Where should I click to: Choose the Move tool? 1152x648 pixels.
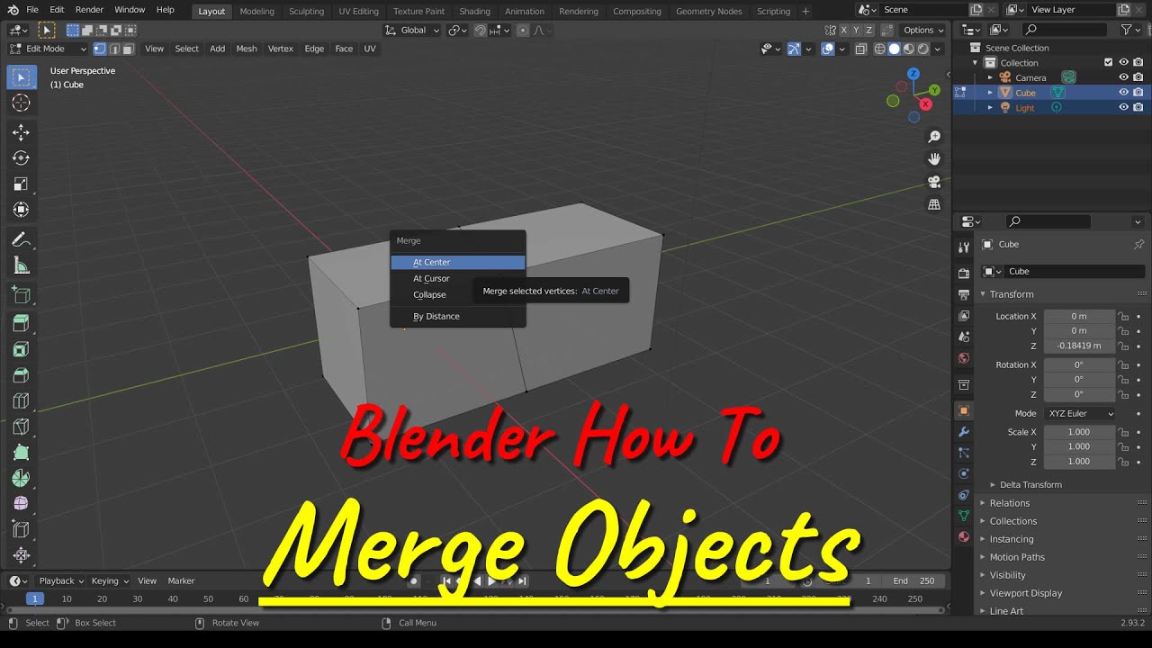tap(21, 132)
